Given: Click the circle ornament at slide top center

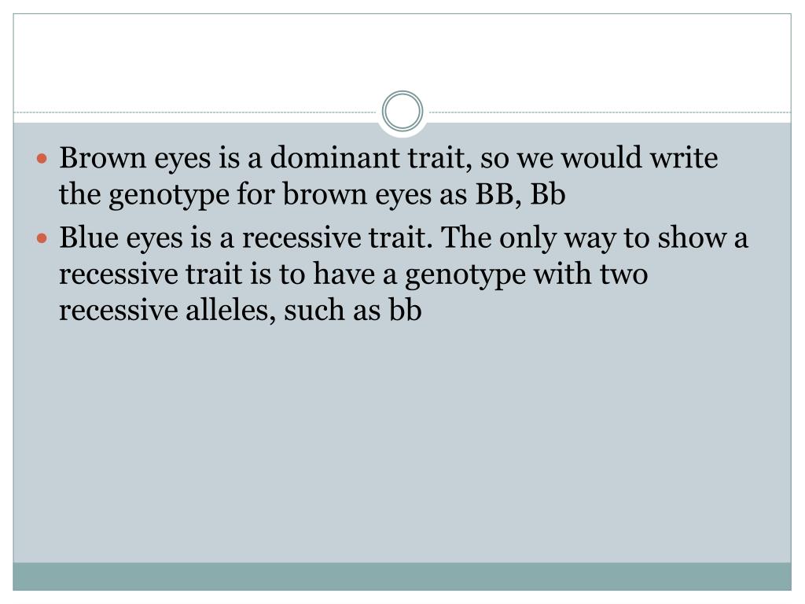Looking at the screenshot, I should click(402, 112).
